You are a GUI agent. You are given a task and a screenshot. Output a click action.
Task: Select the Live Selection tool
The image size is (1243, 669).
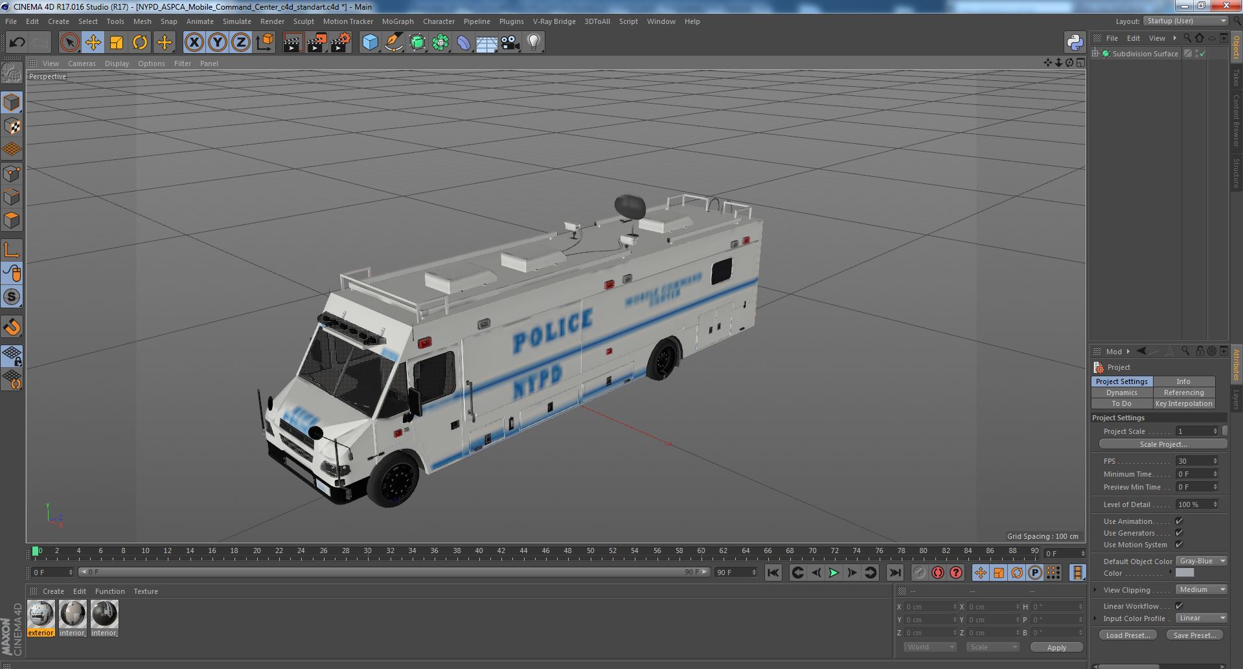69,43
